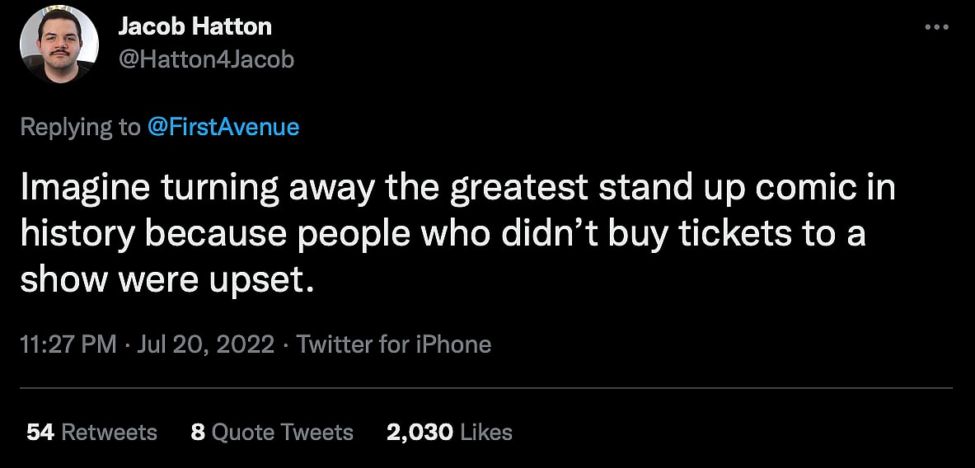
Task: Show who liked via Likes label
Action: 486,432
